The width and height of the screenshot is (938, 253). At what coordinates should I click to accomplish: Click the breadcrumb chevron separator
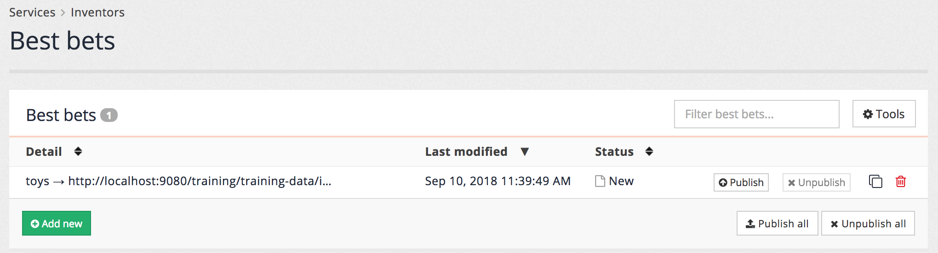tap(63, 12)
